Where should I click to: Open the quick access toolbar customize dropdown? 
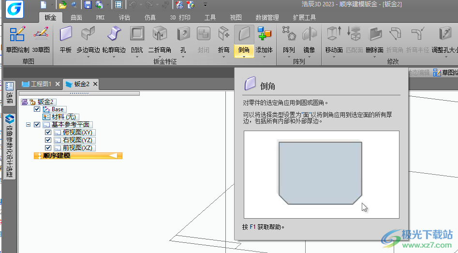pyautogui.click(x=205, y=5)
